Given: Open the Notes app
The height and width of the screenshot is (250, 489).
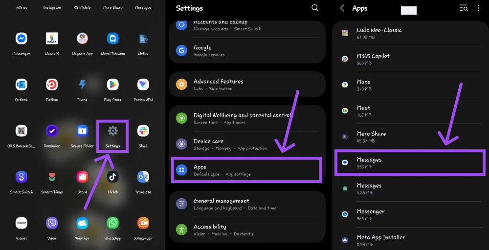Looking at the screenshot, I should 143,39.
